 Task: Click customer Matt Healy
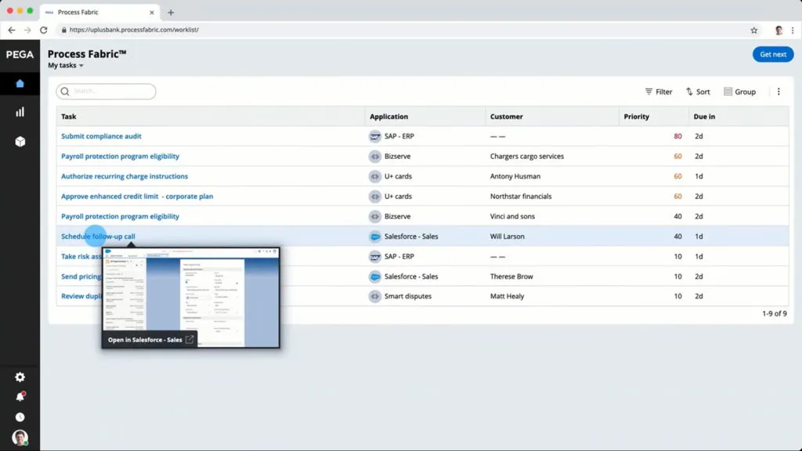(507, 297)
